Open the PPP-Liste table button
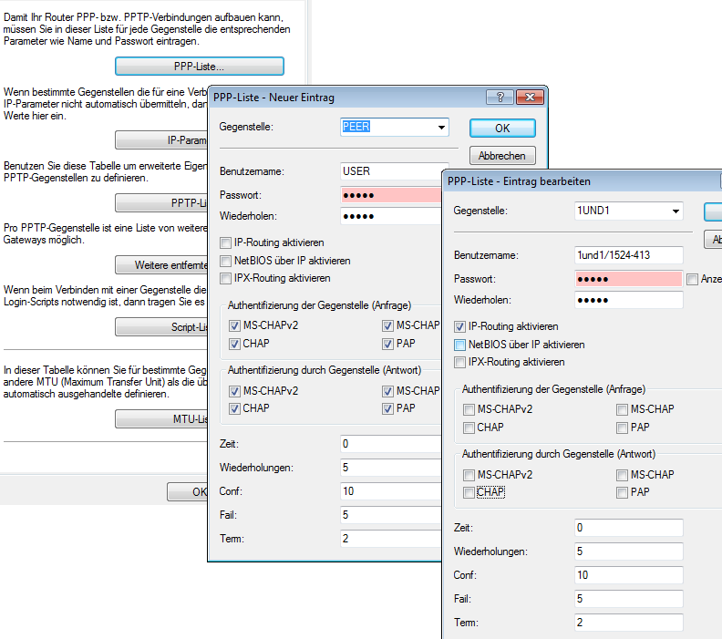This screenshot has height=639, width=722. 199,67
